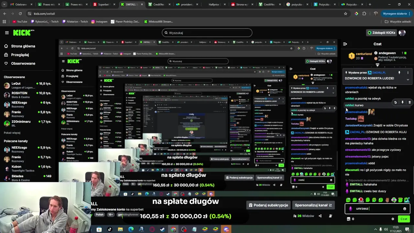Insert the first green emote in quick row
The width and height of the screenshot is (414, 233).
coord(348,200)
